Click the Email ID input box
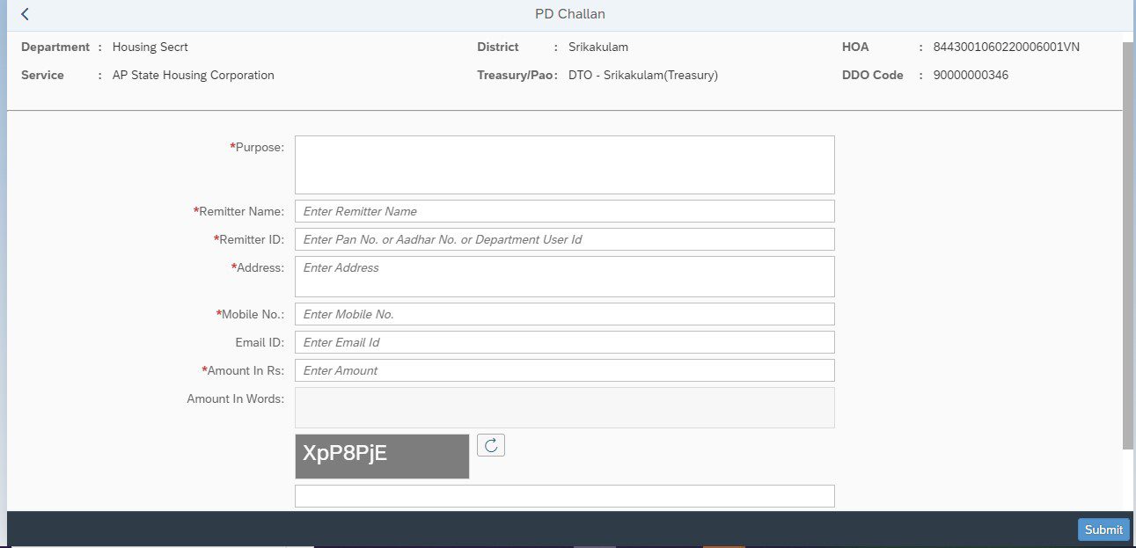The width and height of the screenshot is (1136, 548). (x=563, y=341)
